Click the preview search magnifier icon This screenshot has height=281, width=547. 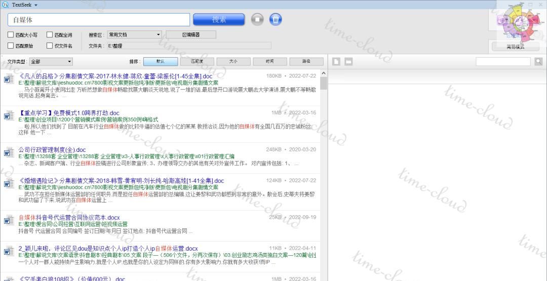pyautogui.click(x=538, y=61)
